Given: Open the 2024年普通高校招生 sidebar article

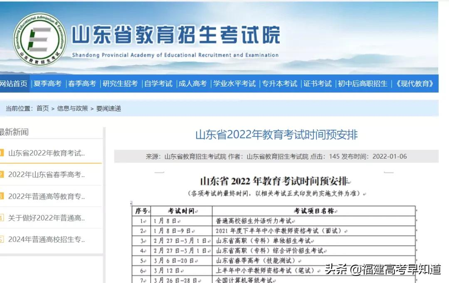Looking at the screenshot, I should tap(46, 239).
